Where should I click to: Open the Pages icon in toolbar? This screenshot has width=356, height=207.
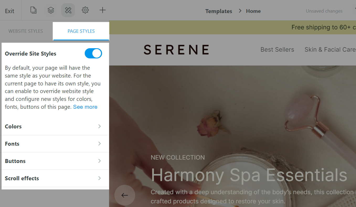pyautogui.click(x=33, y=10)
